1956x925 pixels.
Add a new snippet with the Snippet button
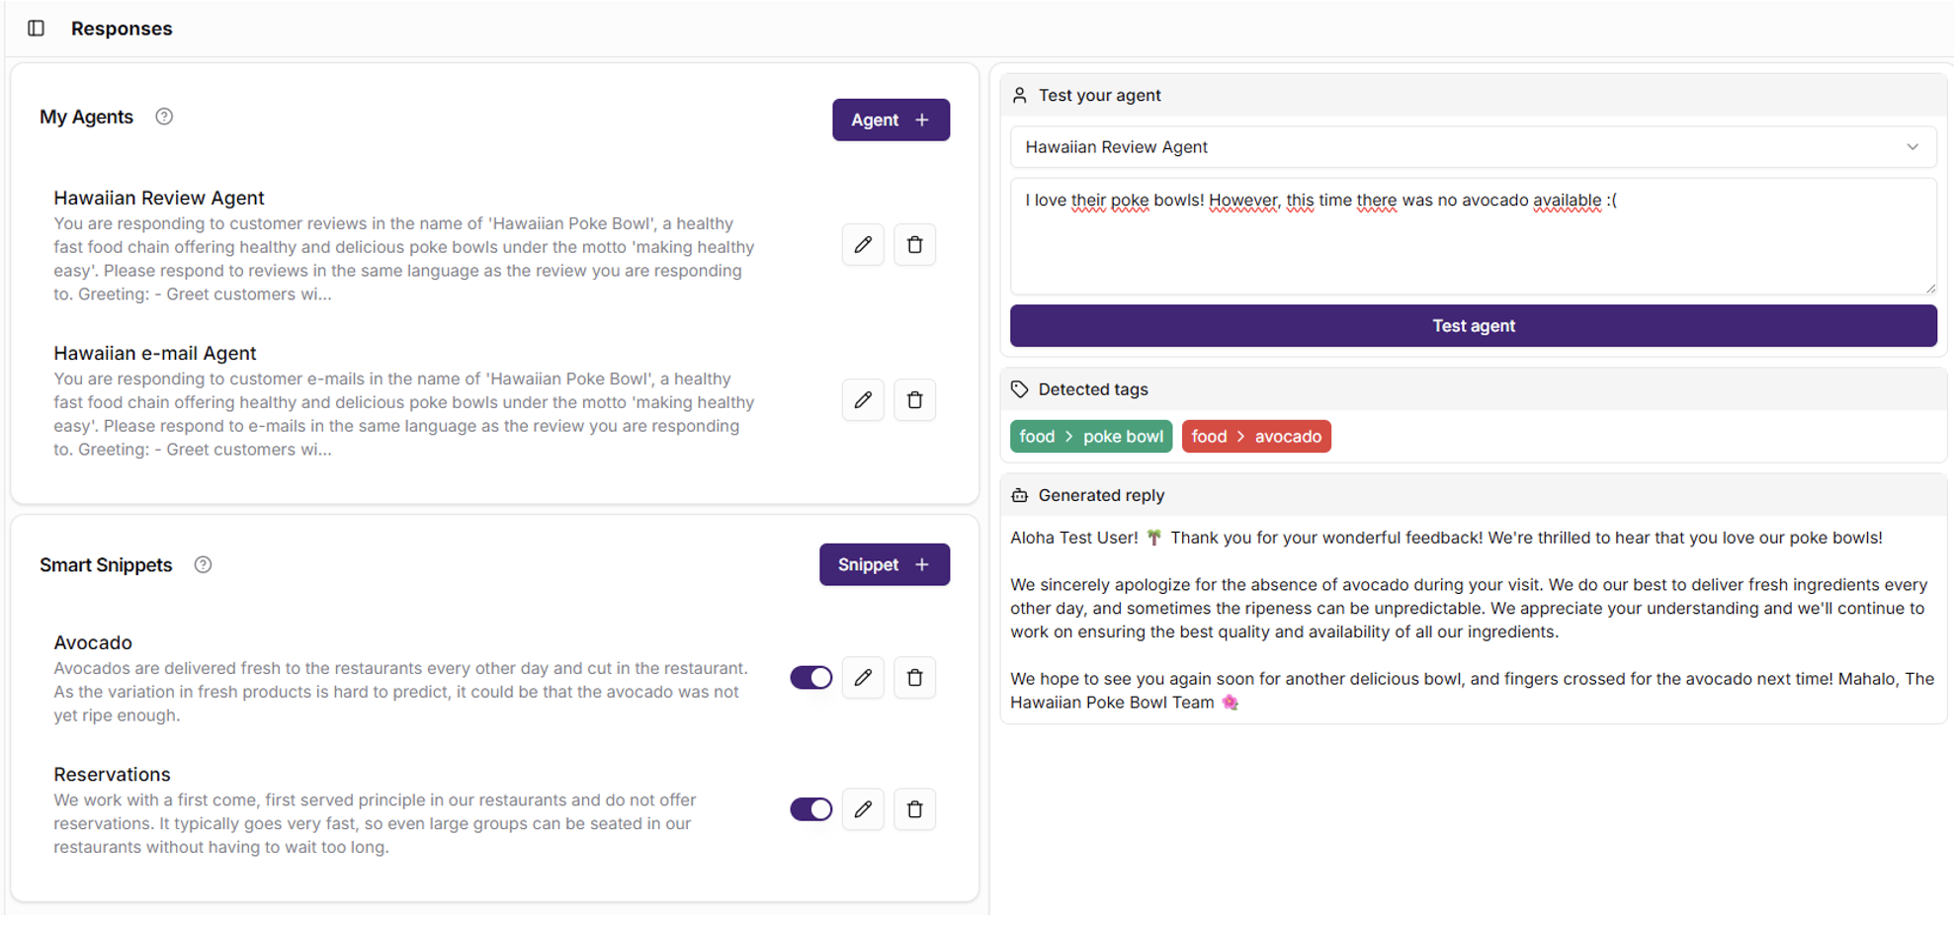[884, 564]
